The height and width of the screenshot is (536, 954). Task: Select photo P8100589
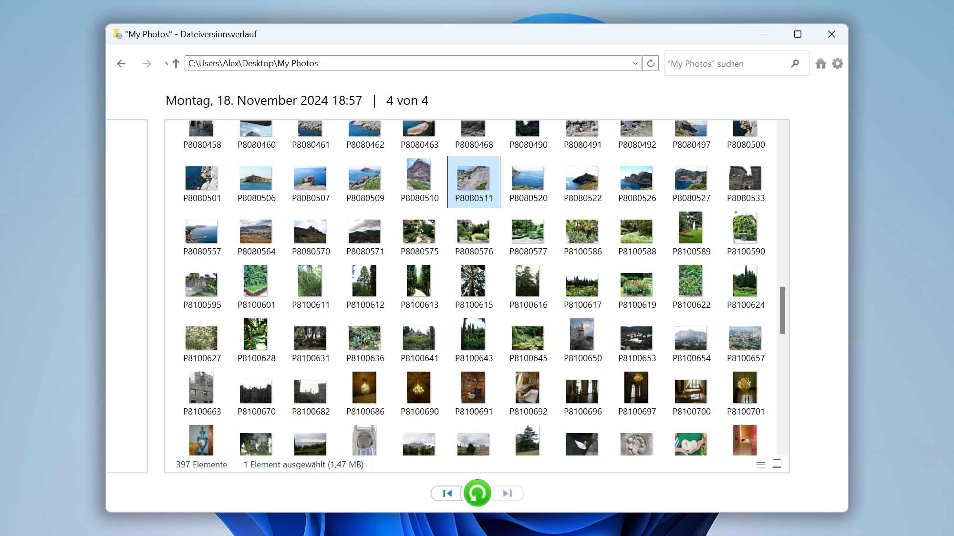(692, 235)
